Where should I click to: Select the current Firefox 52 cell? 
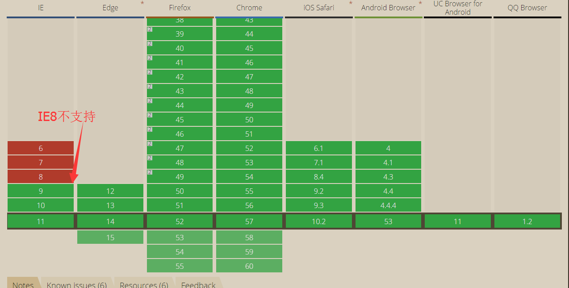180,221
